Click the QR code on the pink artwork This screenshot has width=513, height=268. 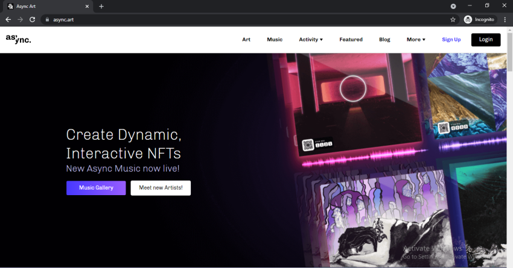tap(308, 145)
